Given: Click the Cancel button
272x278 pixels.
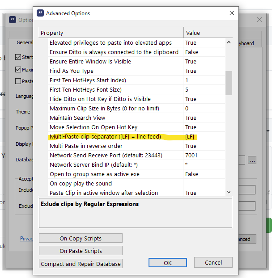Looking at the screenshot, I should coord(213,262).
